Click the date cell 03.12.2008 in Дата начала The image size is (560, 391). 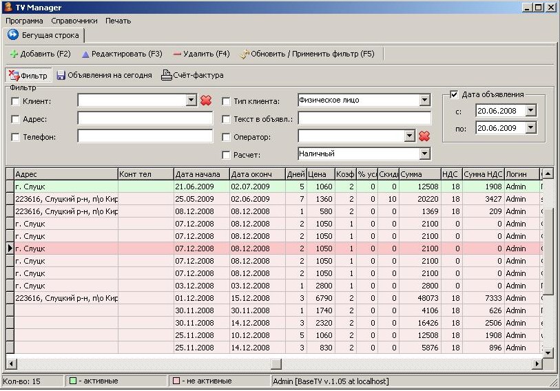[x=201, y=286]
